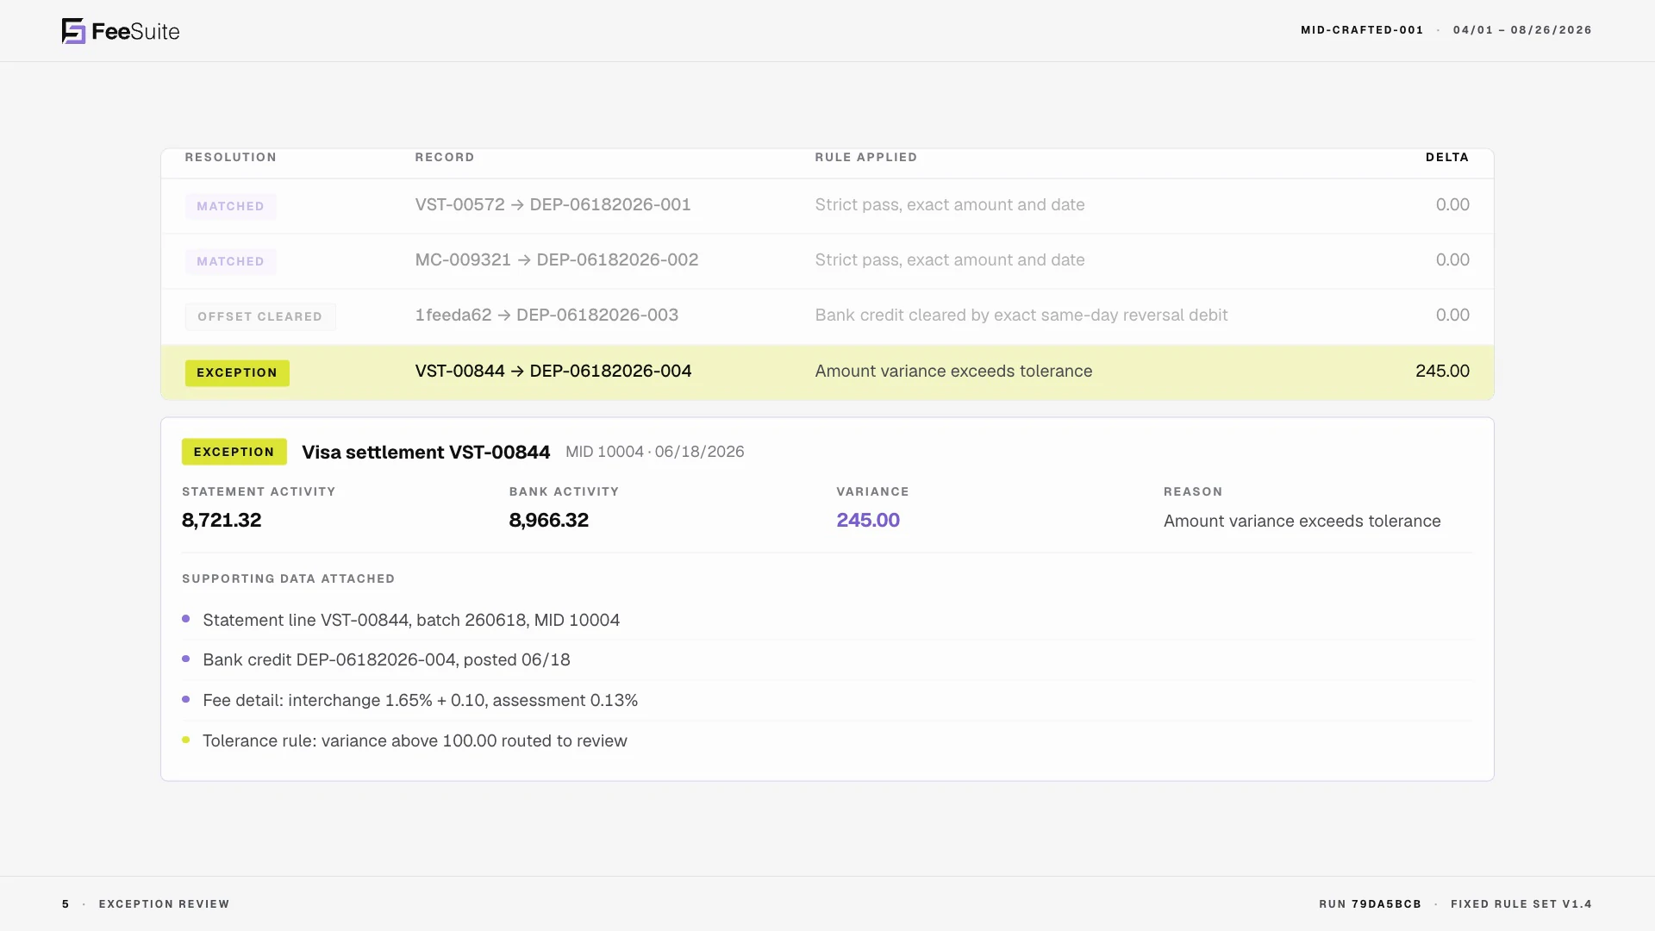Click 'MID 10004 · 06/18/2026' subtitle

click(x=655, y=452)
